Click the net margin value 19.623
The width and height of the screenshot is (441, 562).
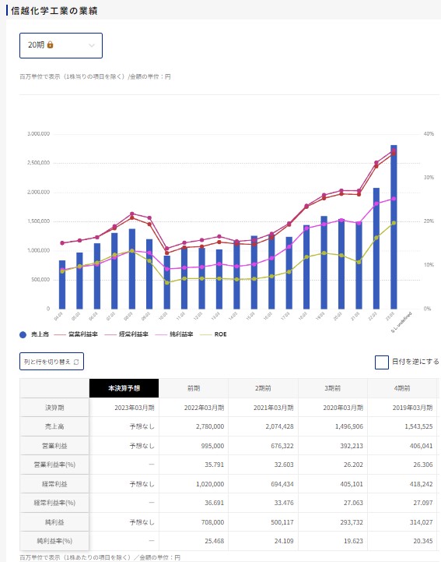click(x=353, y=541)
